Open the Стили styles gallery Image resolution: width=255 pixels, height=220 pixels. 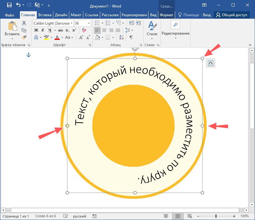(x=152, y=30)
